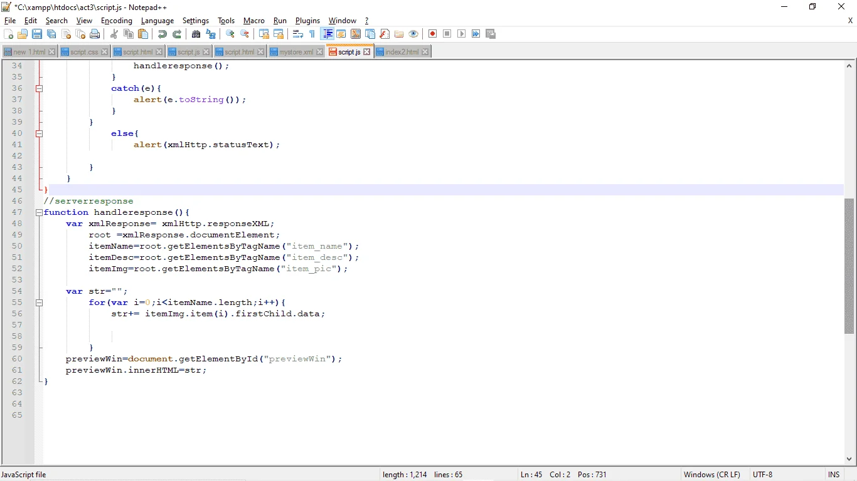Screen dimensions: 857x481
Task: Redo the edit with the Redo arrow
Action: [177, 34]
